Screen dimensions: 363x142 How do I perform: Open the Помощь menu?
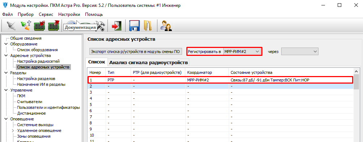pos(94,14)
